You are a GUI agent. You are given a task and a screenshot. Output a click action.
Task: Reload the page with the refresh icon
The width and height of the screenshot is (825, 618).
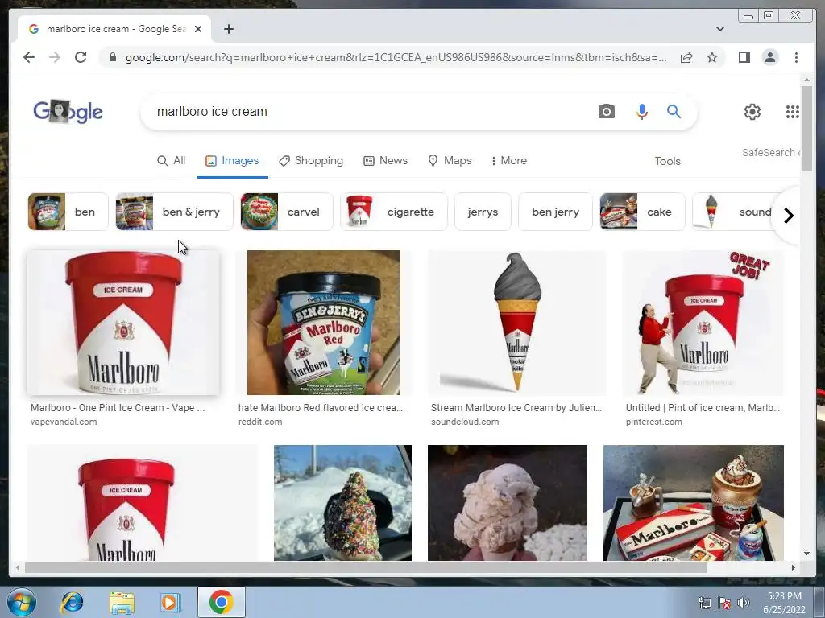pos(81,57)
